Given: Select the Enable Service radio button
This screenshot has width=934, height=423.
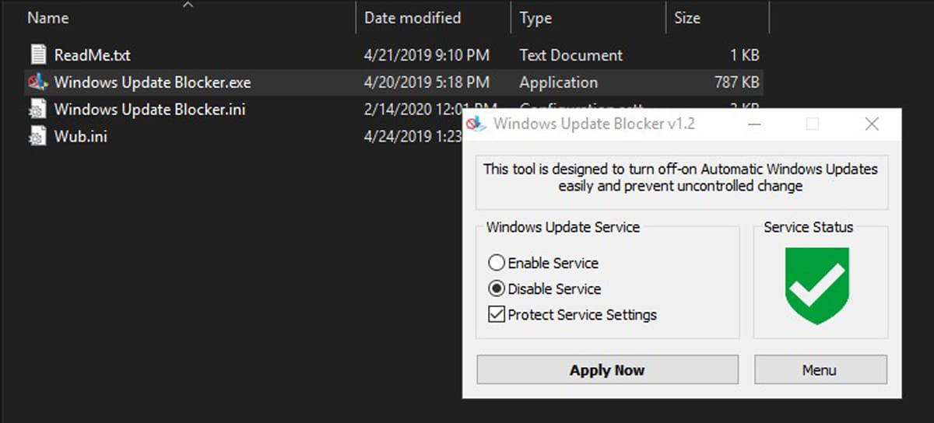Looking at the screenshot, I should pyautogui.click(x=497, y=263).
